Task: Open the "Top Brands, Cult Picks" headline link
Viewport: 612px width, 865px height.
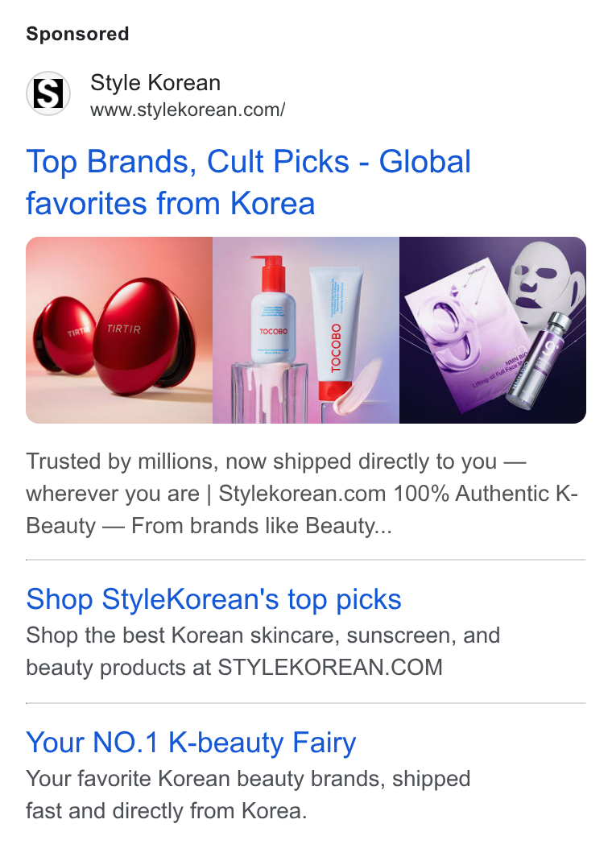Action: 248,183
